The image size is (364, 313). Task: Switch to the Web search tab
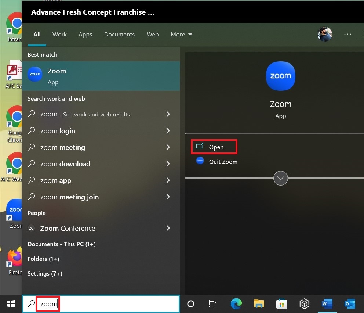point(153,35)
